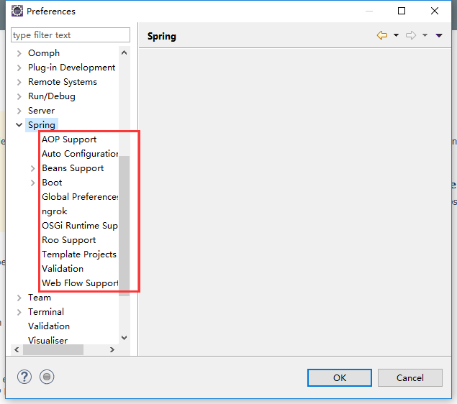Open Roo Support preferences
Viewport: 457px width, 404px height.
point(69,240)
